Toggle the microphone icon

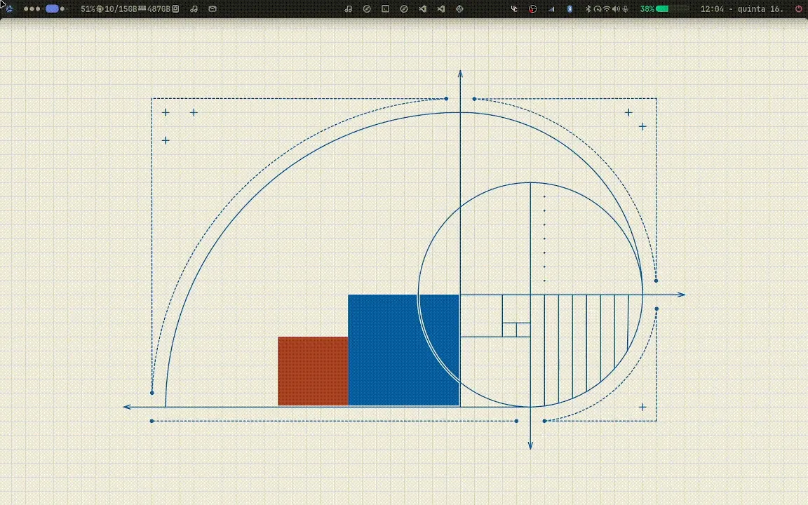625,8
